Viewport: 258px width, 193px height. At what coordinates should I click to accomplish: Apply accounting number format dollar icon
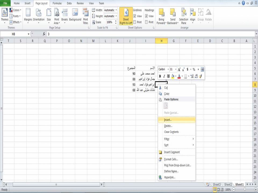187,69
